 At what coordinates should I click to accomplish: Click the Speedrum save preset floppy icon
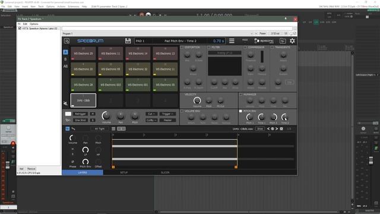tap(128, 41)
